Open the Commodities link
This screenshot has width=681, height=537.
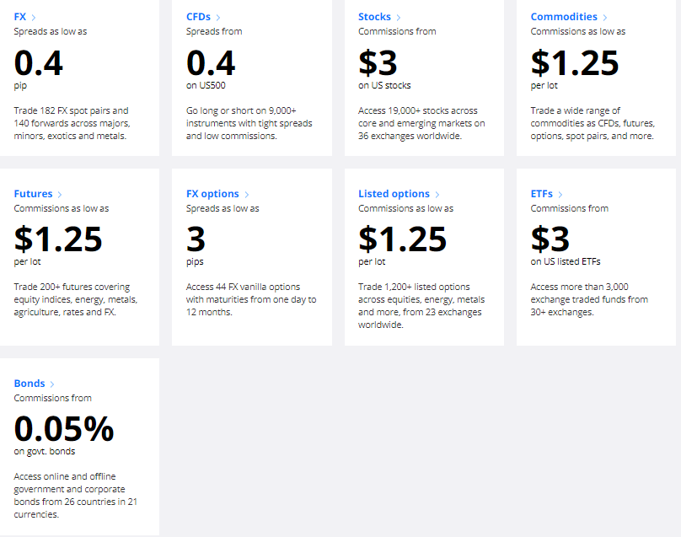pos(564,17)
